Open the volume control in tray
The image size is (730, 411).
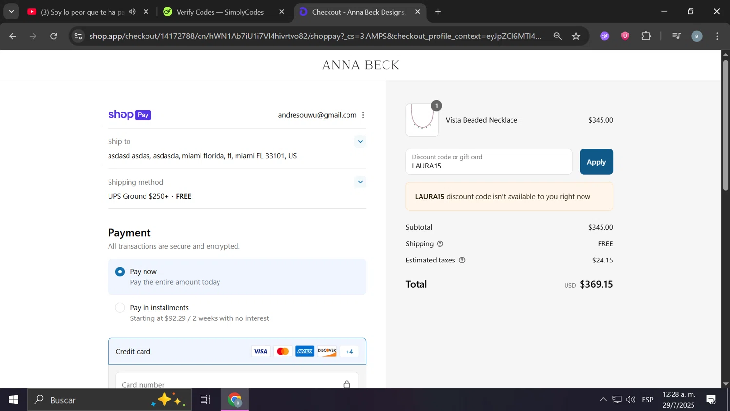pyautogui.click(x=631, y=400)
